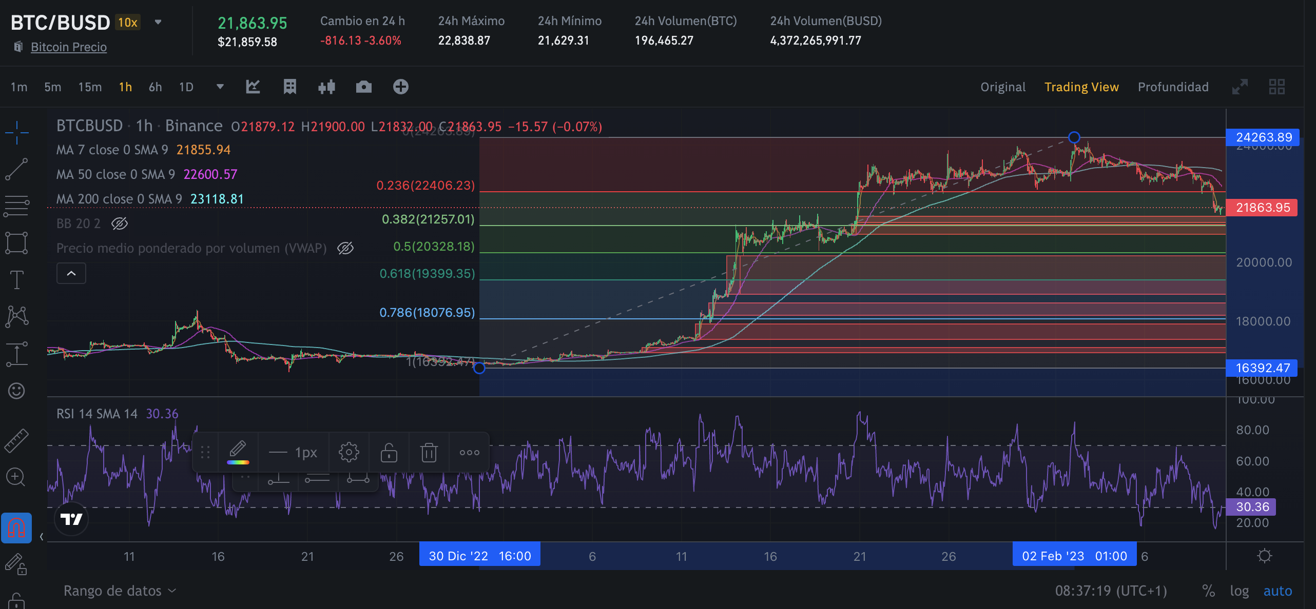Click the emoji icons tool

[x=16, y=391]
